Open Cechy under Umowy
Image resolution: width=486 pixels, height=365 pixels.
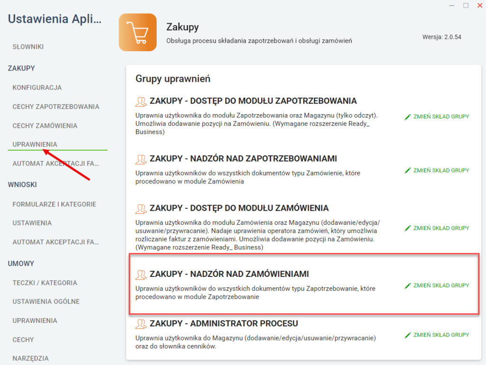click(x=23, y=339)
